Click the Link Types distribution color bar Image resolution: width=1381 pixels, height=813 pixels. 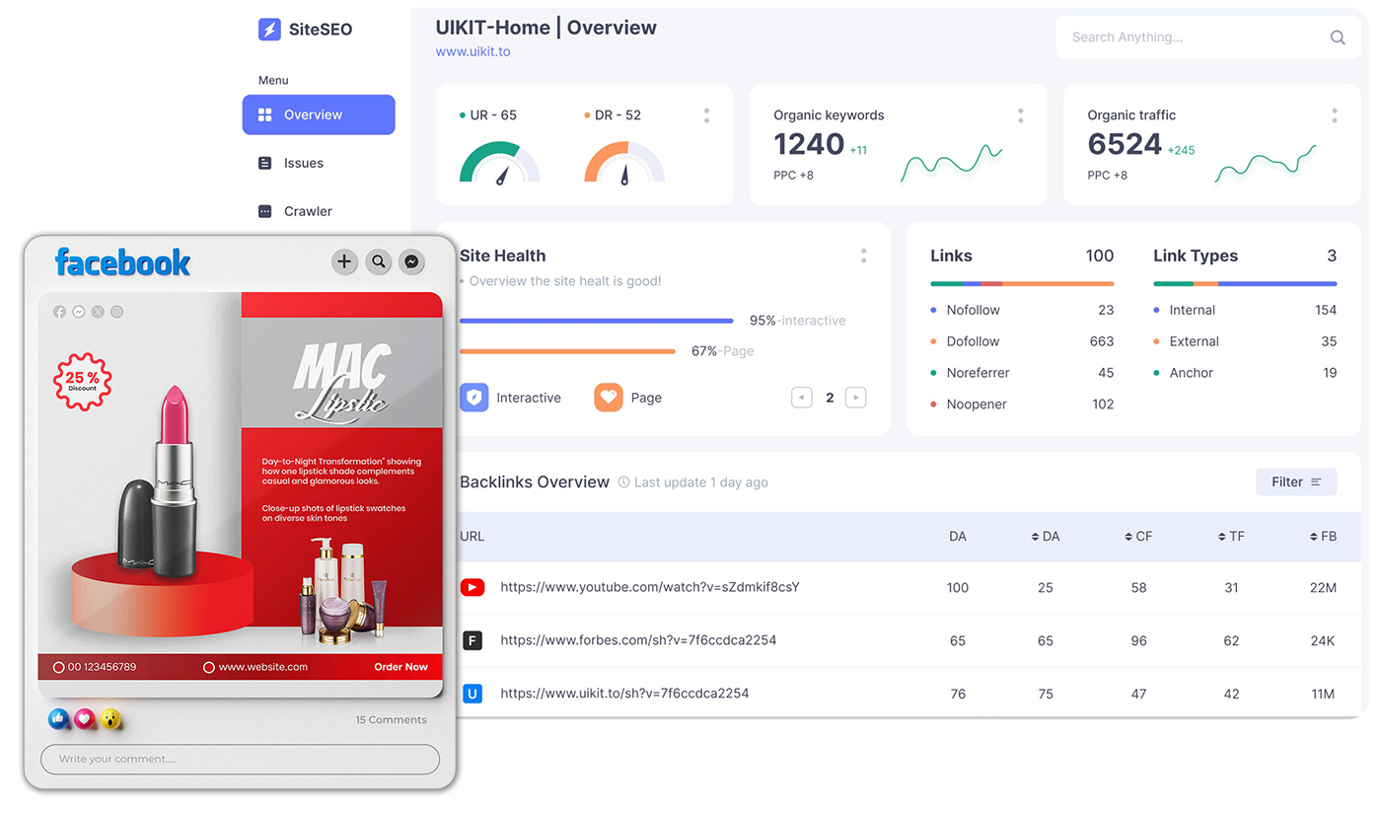point(1245,284)
